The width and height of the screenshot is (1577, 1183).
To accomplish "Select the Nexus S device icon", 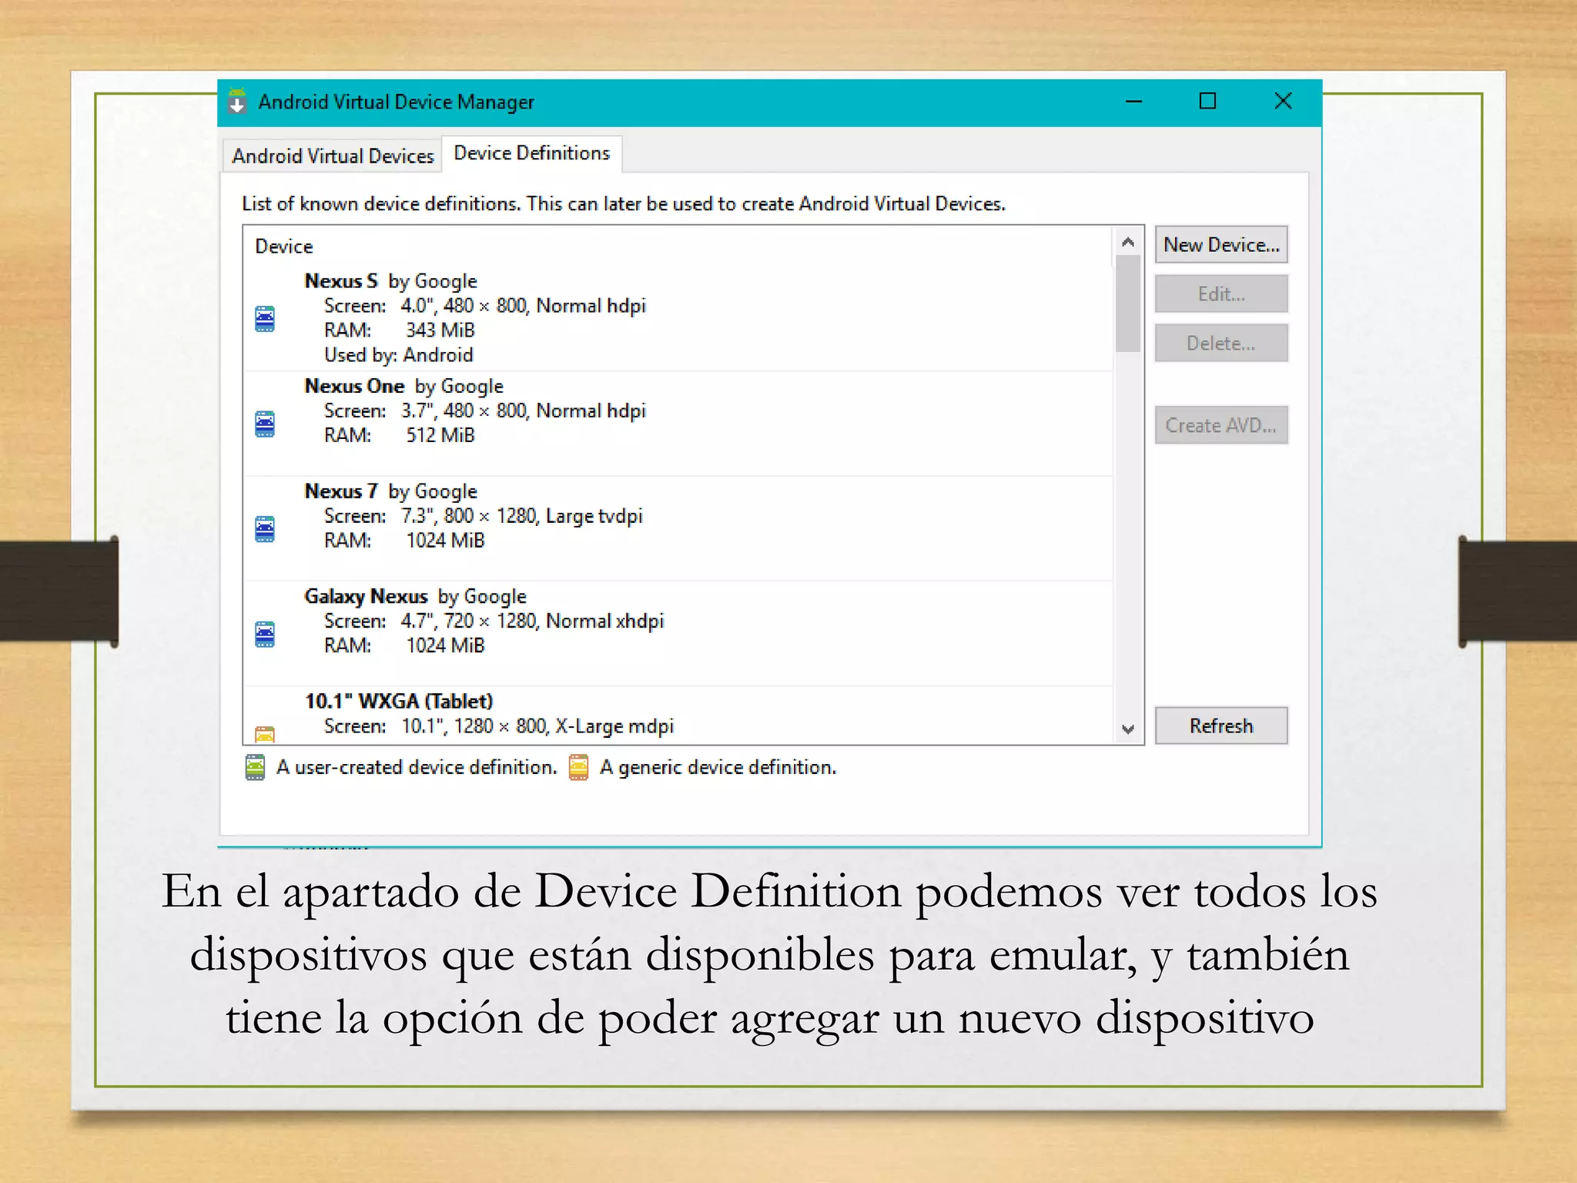I will [x=265, y=318].
